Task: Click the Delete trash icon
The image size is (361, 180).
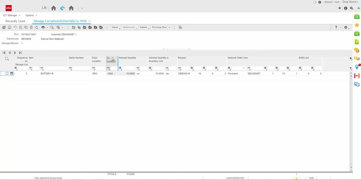Action: (31, 27)
